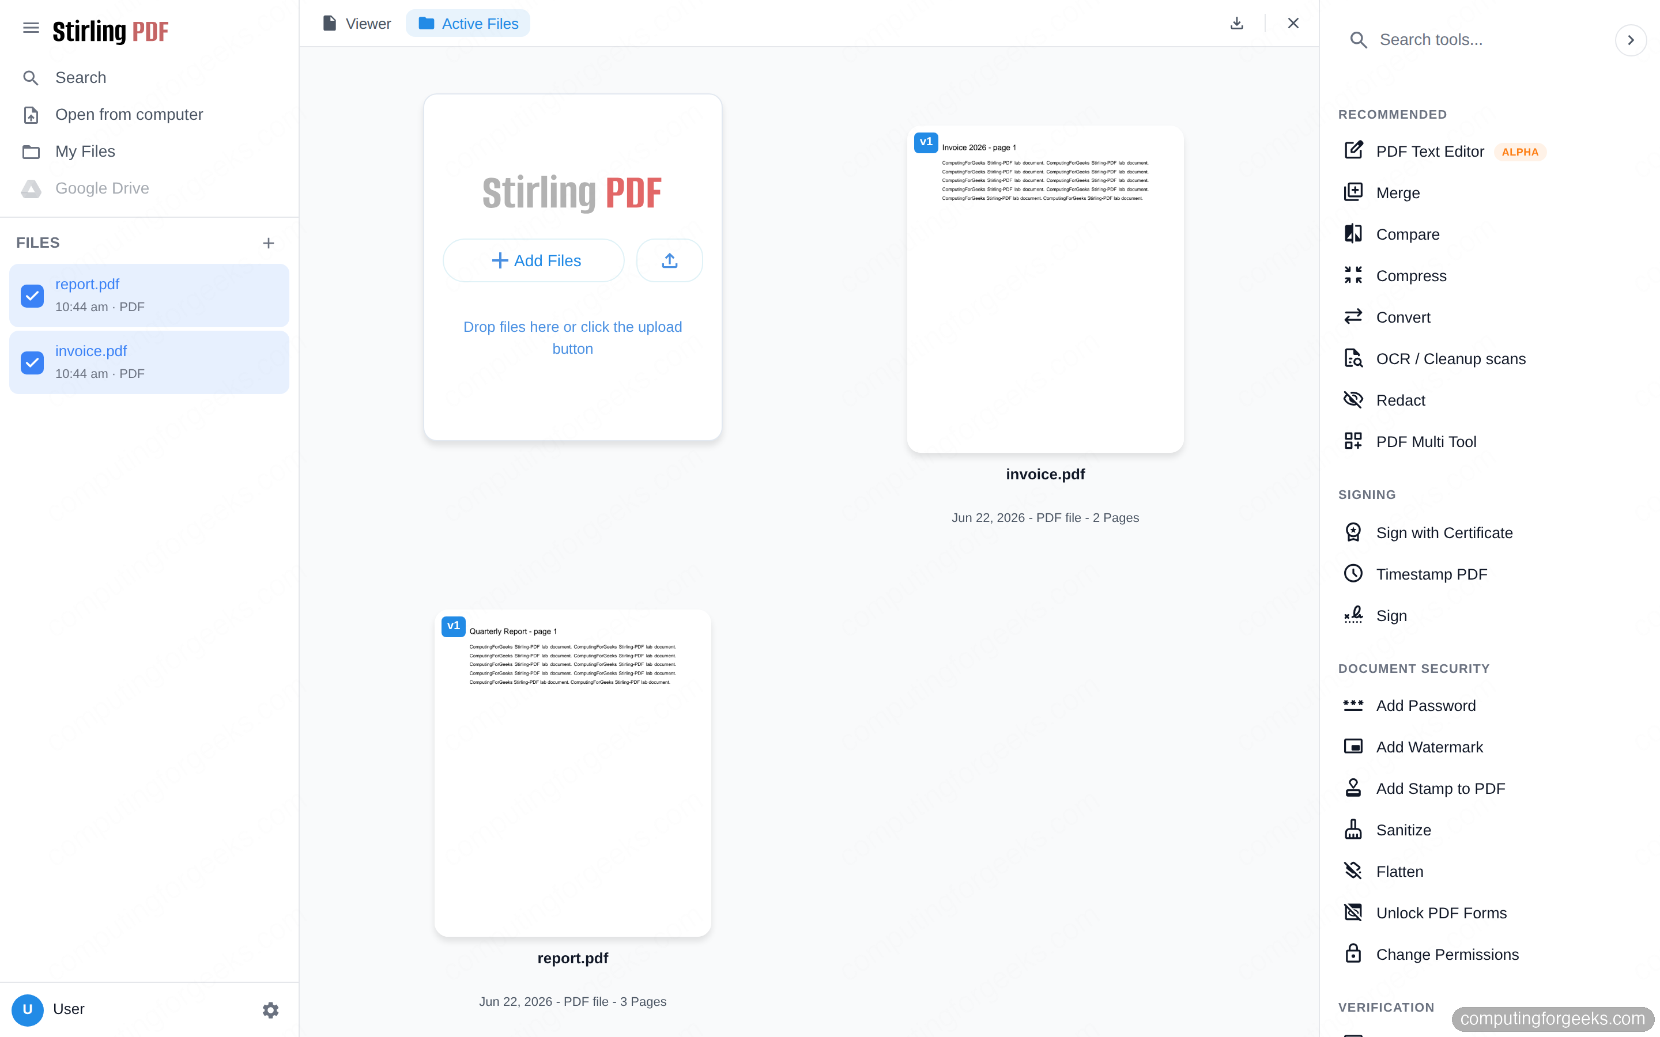Viewport: 1660px width, 1037px height.
Task: Click the Compare tool icon
Action: coord(1353,234)
